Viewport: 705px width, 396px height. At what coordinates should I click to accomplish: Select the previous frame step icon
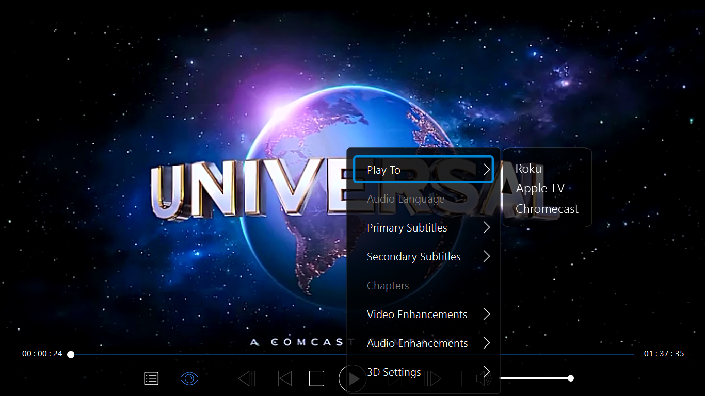coord(247,378)
